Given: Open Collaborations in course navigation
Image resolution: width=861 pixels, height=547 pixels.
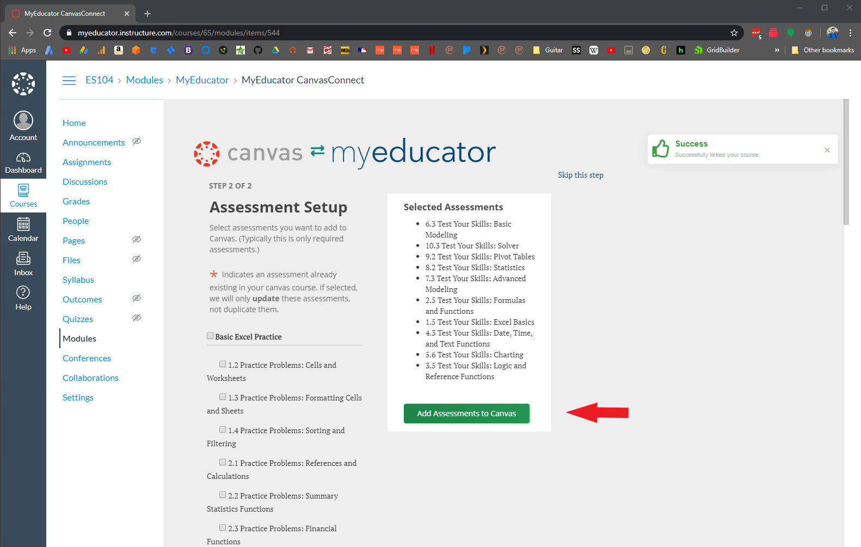Looking at the screenshot, I should pos(90,378).
